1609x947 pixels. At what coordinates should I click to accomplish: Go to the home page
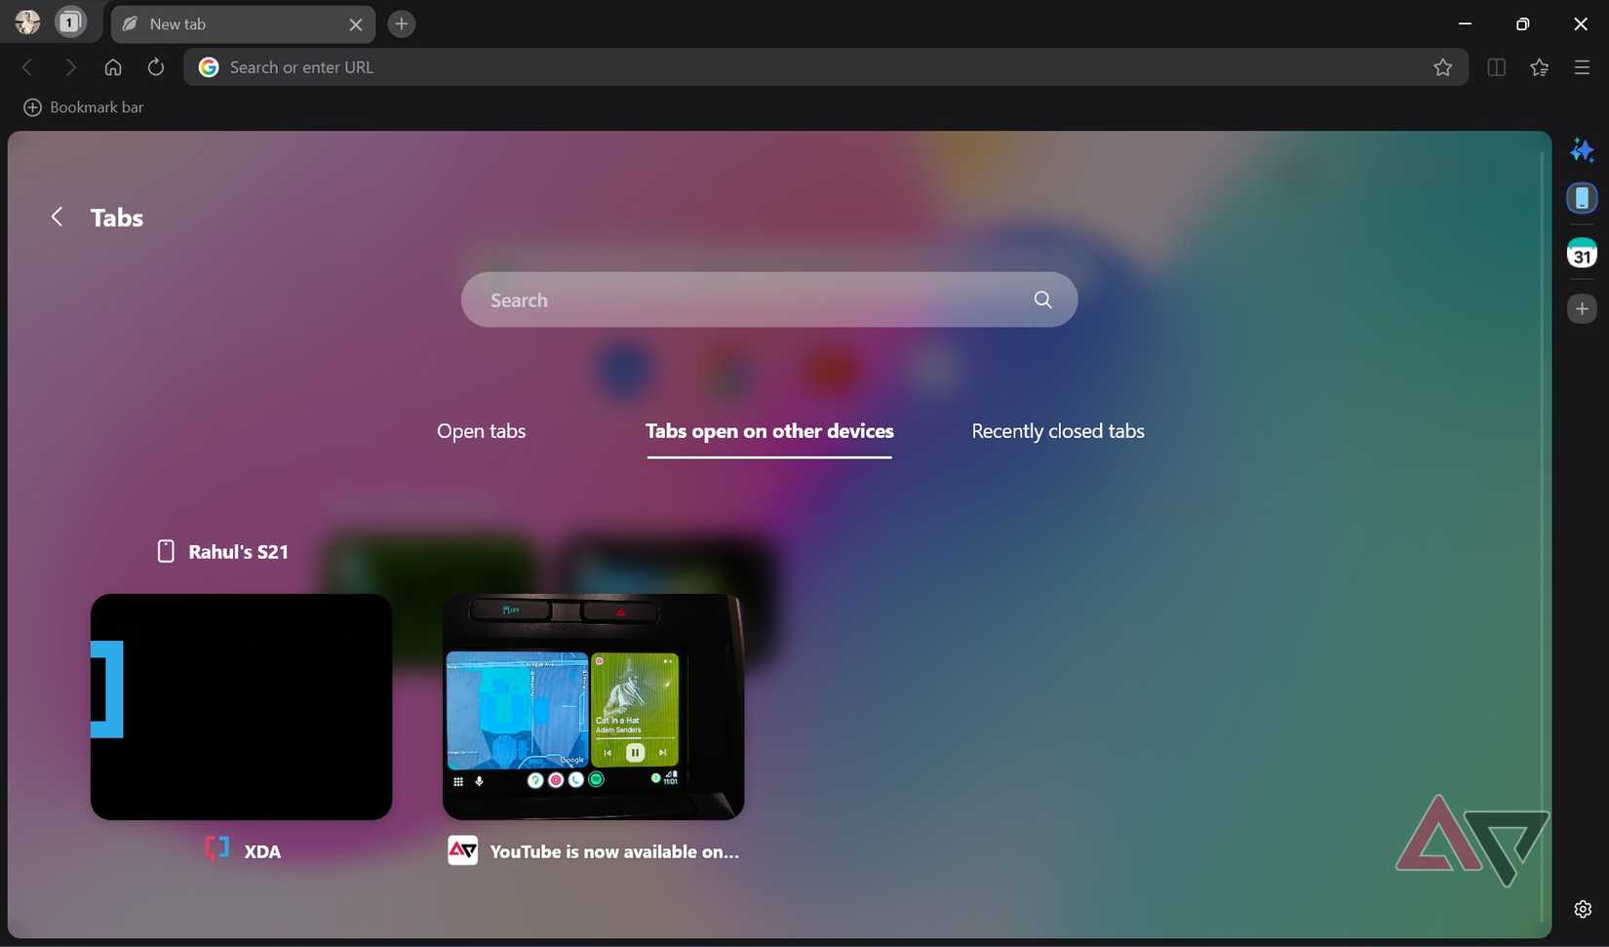click(x=113, y=66)
